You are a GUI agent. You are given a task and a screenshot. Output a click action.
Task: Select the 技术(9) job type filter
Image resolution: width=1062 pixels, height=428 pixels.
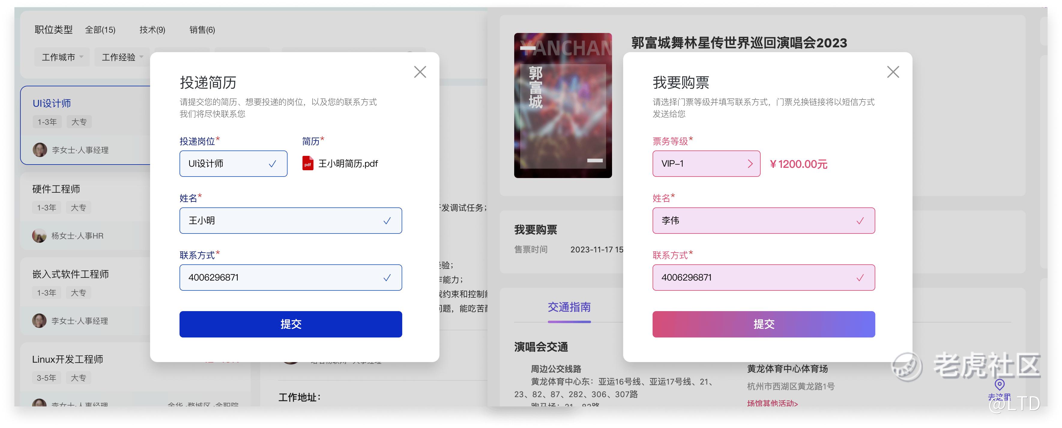(152, 30)
